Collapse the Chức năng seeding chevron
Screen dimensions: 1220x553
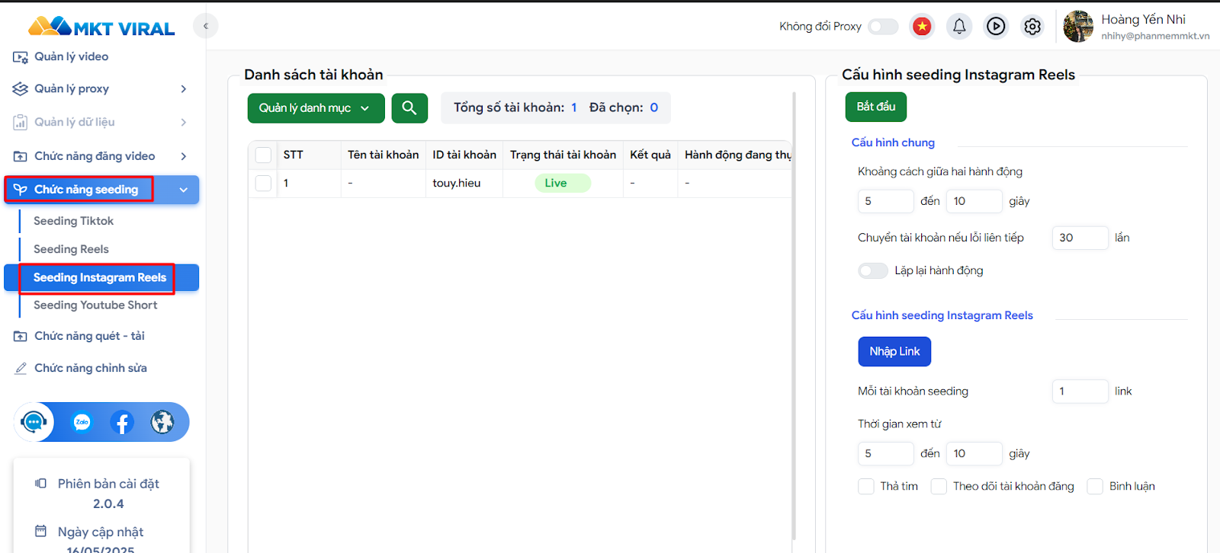pos(184,190)
